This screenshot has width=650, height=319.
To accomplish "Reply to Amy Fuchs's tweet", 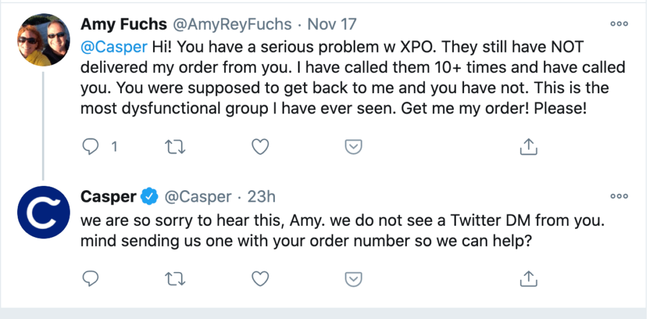I will point(92,147).
